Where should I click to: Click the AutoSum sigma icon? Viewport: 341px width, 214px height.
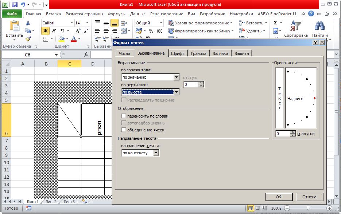276,23
